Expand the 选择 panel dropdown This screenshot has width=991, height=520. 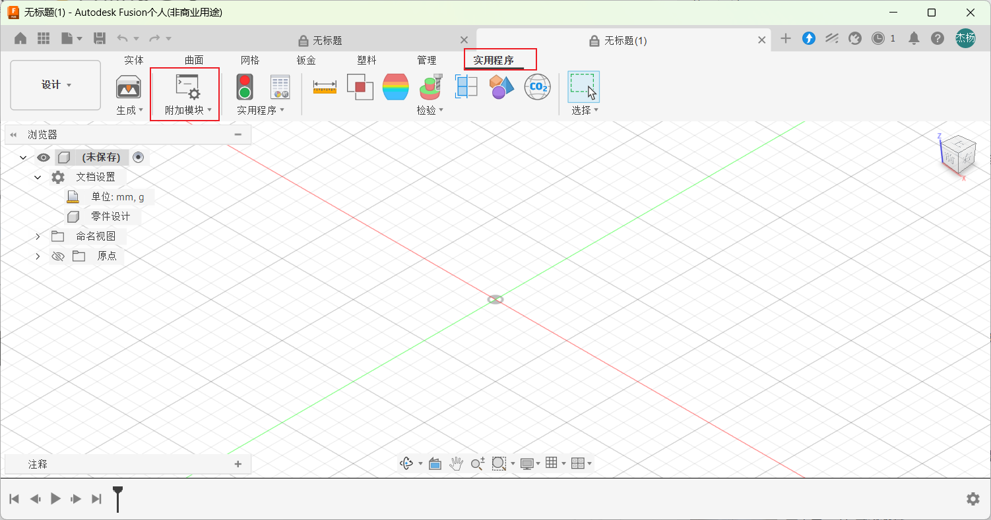point(585,110)
